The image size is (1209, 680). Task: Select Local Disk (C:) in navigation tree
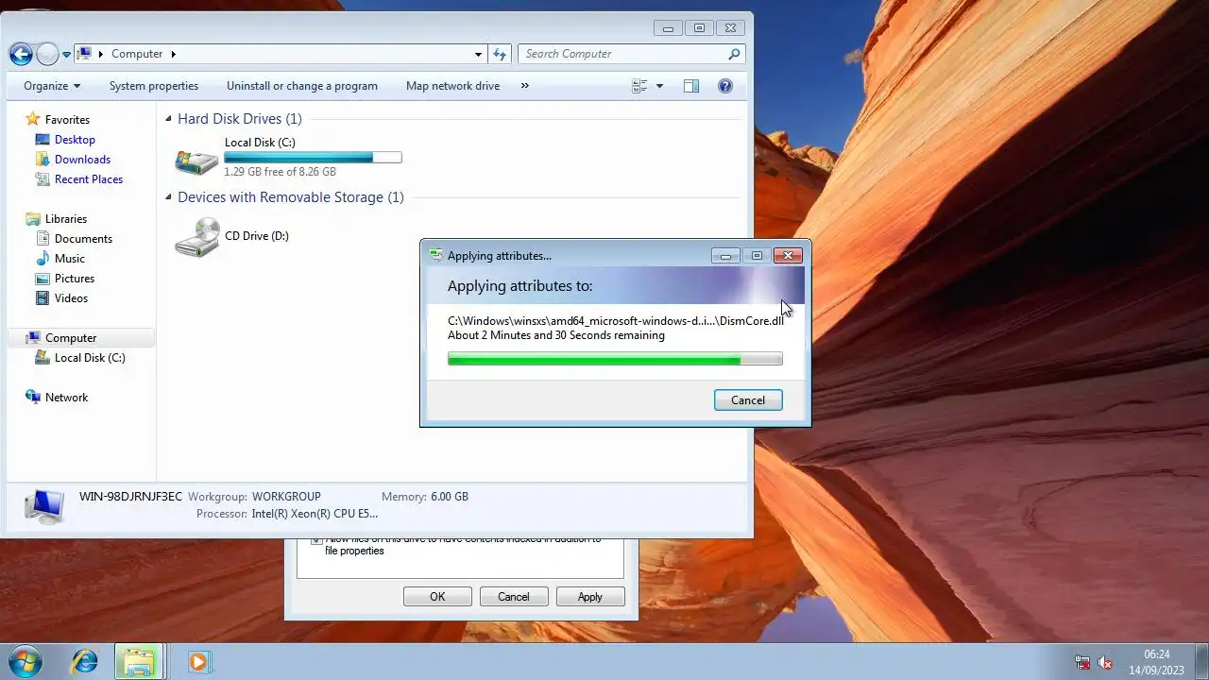(90, 358)
